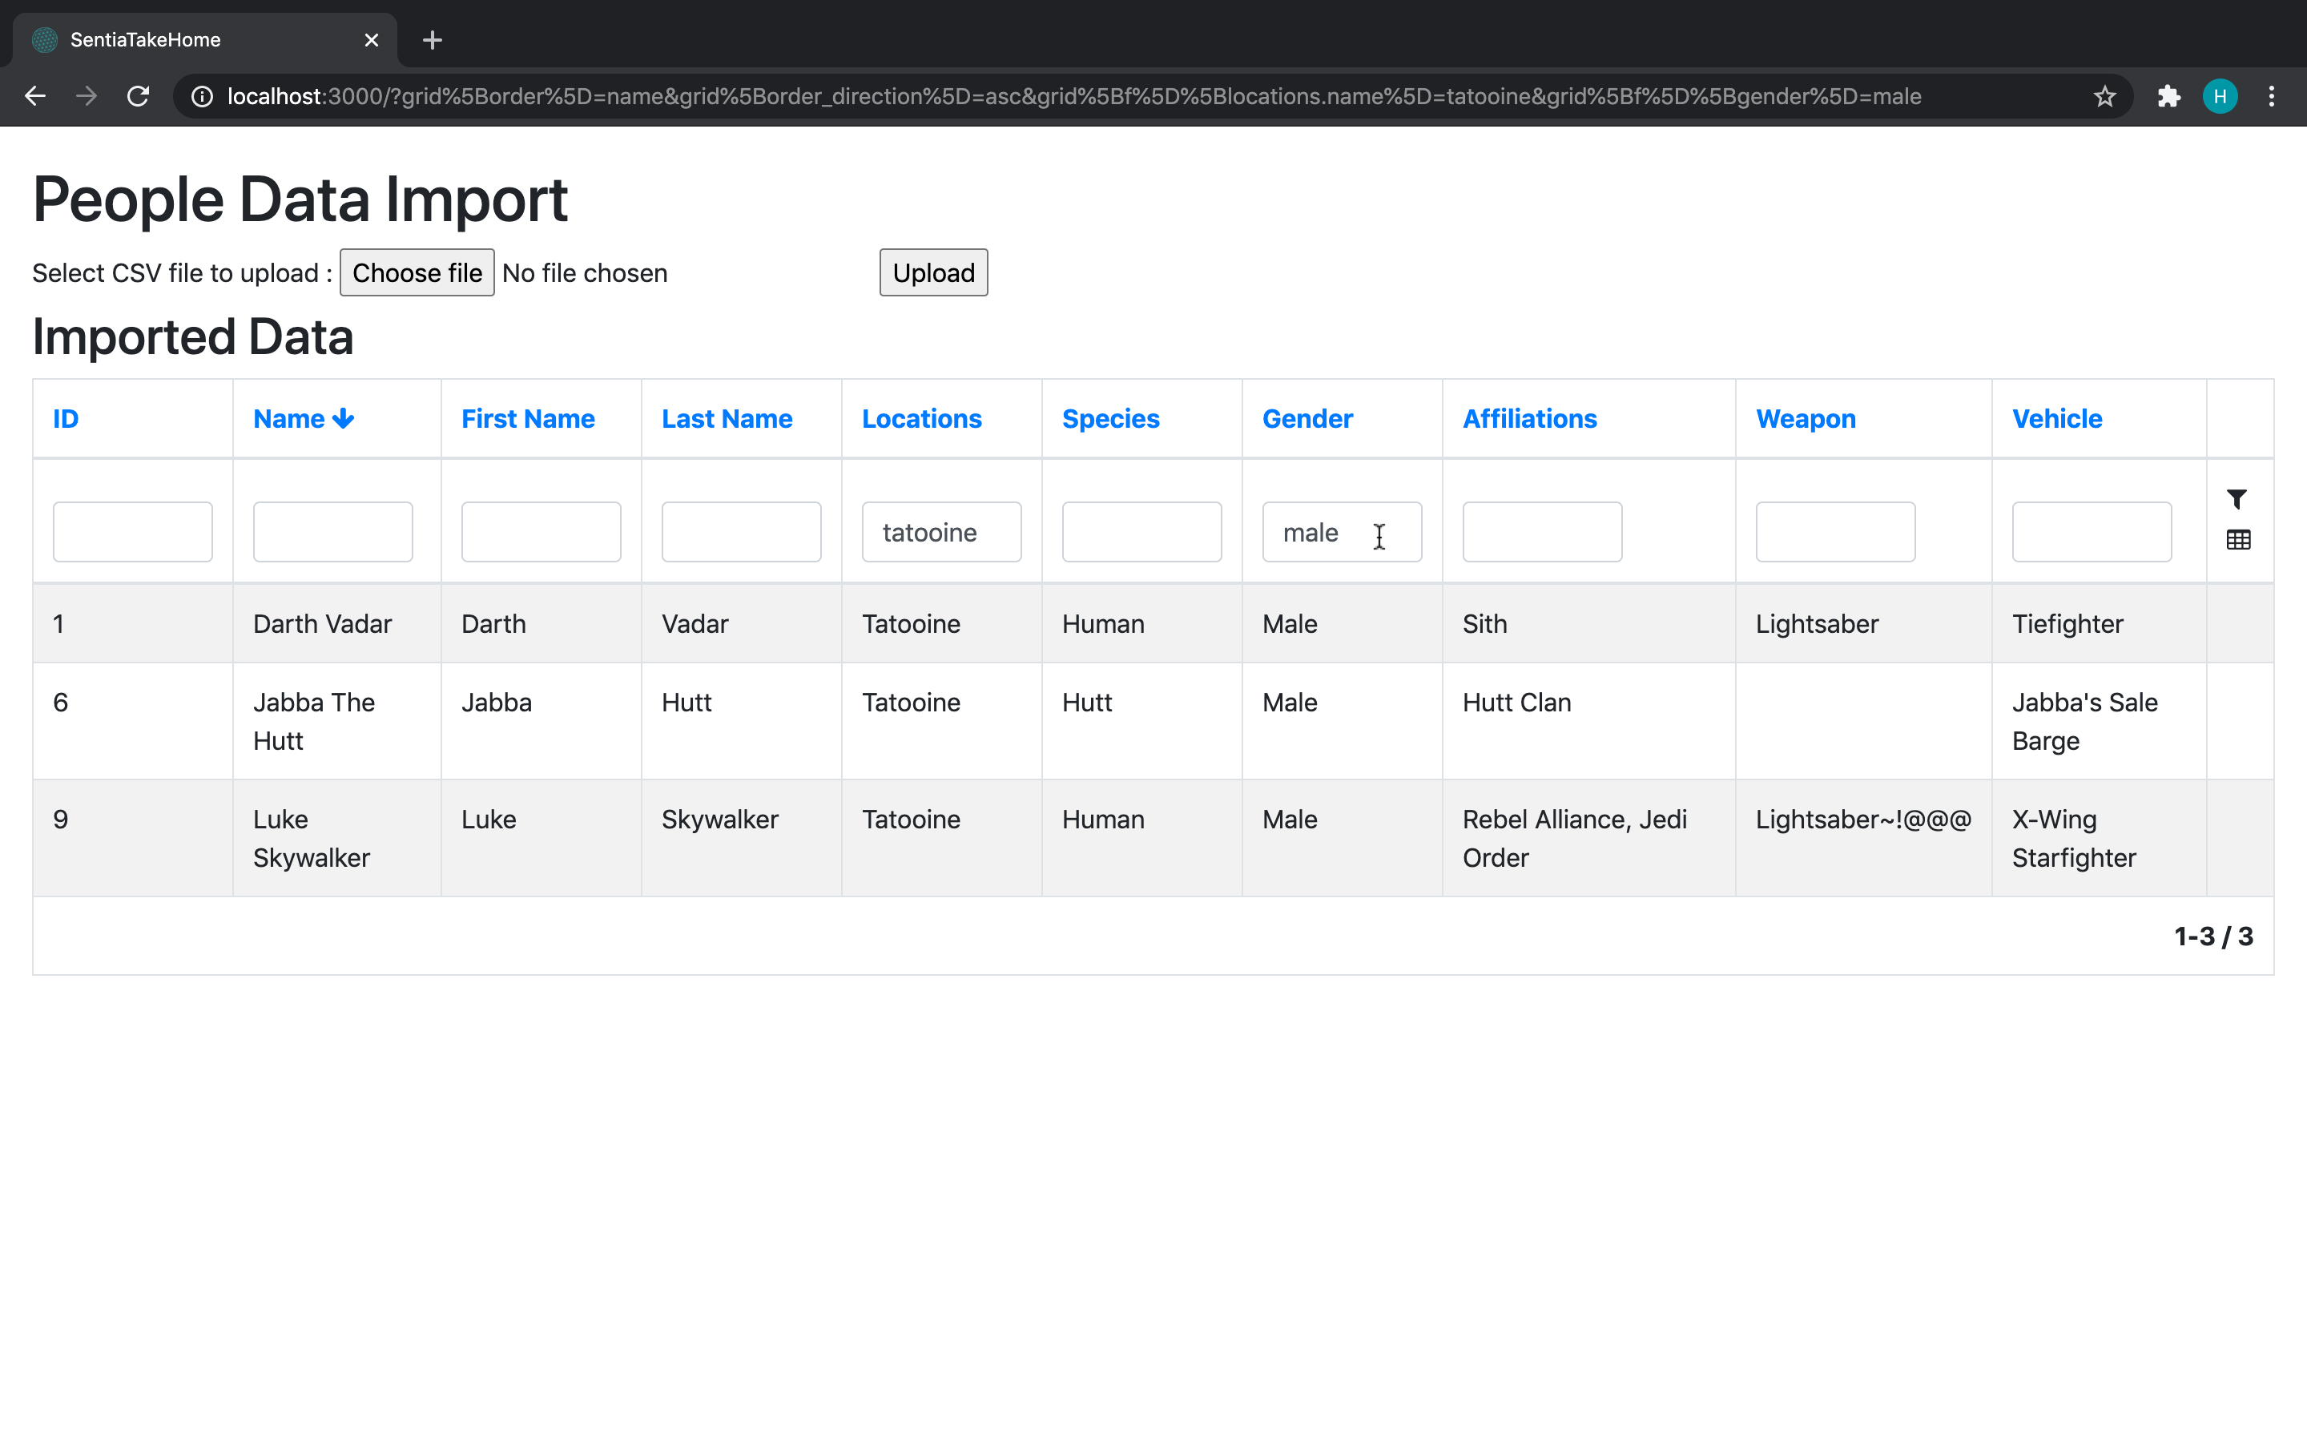Reload the page with refresh icon
The height and width of the screenshot is (1442, 2307).
pos(139,96)
